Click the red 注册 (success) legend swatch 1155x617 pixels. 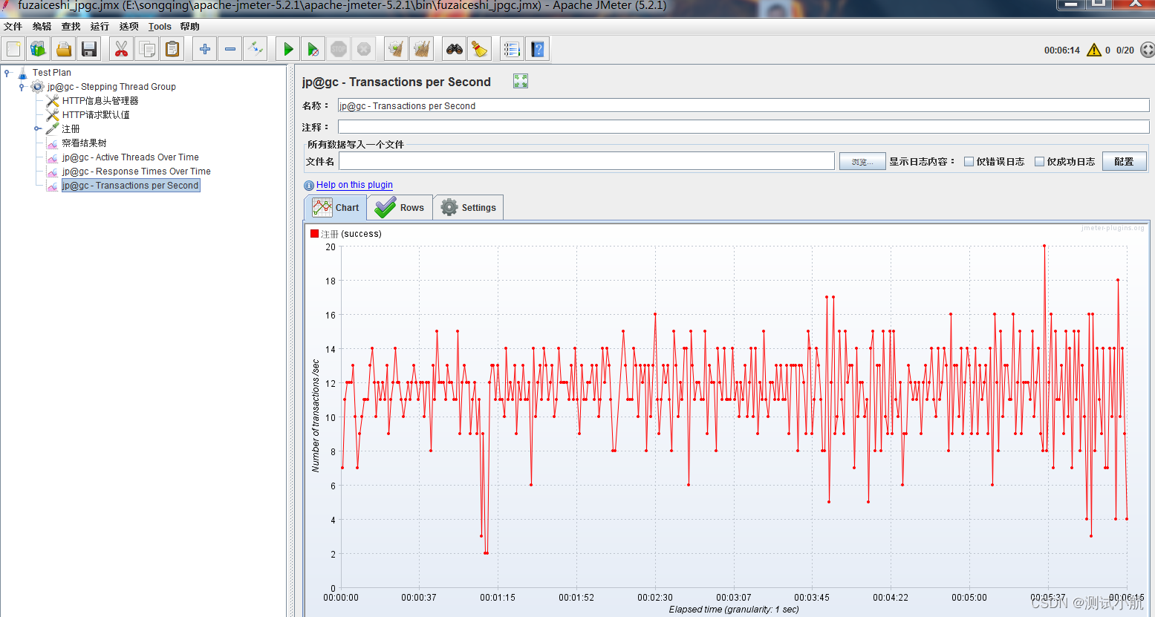pyautogui.click(x=314, y=234)
